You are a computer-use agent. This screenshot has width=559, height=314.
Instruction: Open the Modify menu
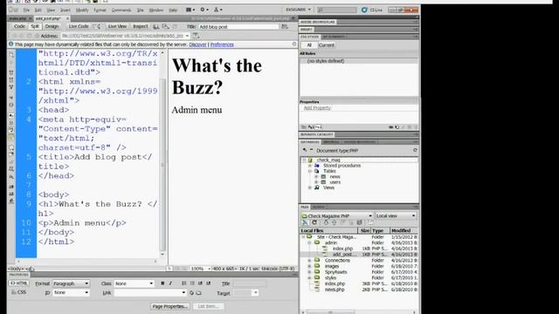[x=82, y=10]
